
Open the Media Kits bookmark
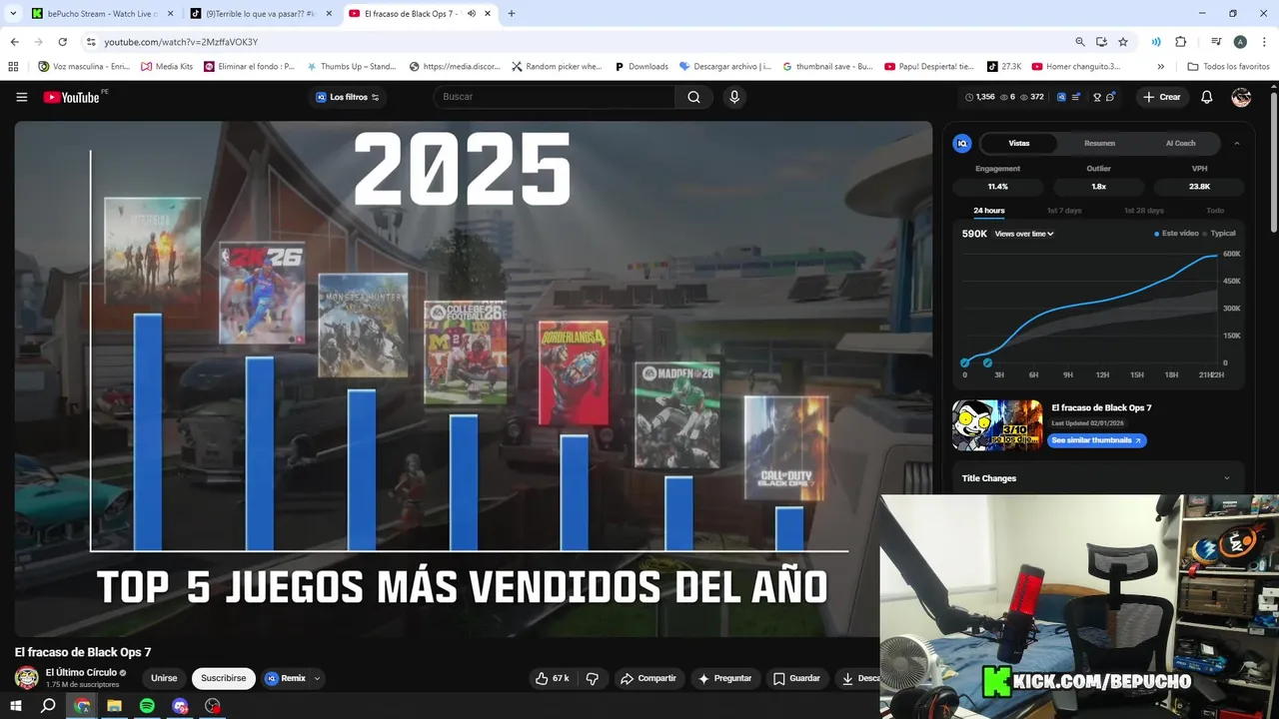(167, 67)
